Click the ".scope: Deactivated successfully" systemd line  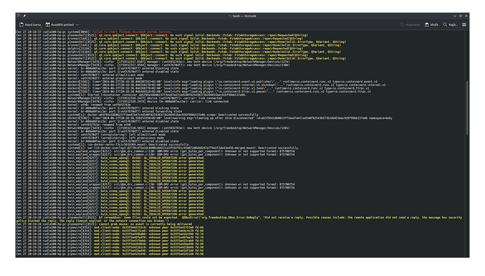pos(138,115)
